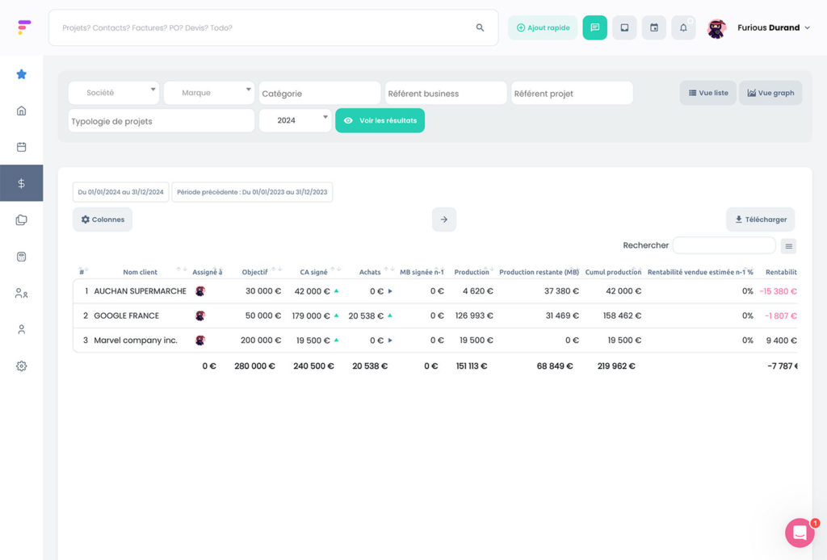This screenshot has width=827, height=560.
Task: Open the calendar event icon in the top bar
Action: tap(653, 27)
